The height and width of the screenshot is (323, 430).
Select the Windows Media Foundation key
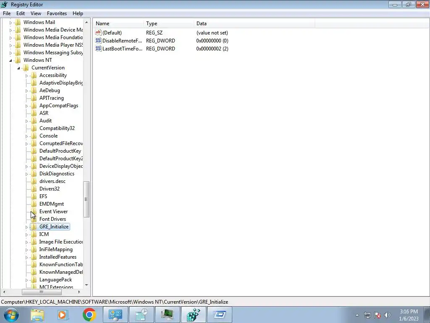[x=53, y=37]
